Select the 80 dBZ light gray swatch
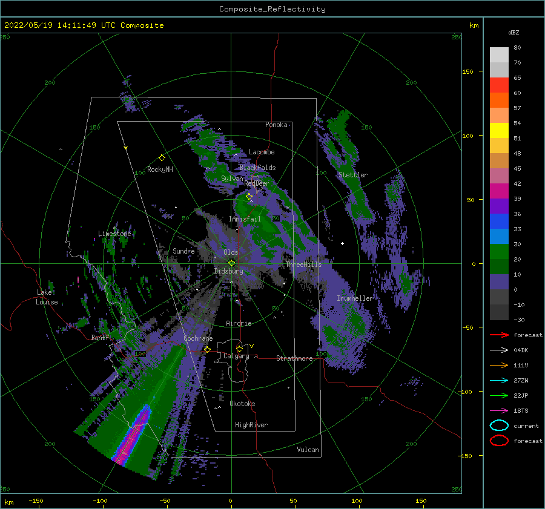Image resolution: width=545 pixels, height=509 pixels. (499, 54)
